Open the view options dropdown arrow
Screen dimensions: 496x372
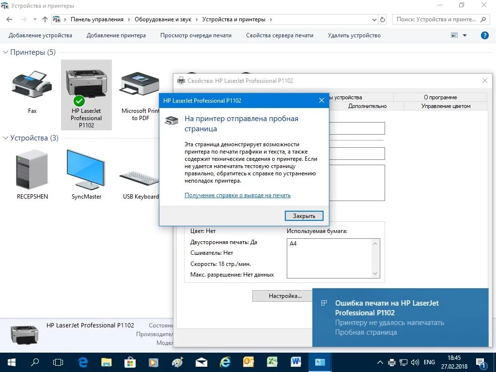[x=465, y=35]
